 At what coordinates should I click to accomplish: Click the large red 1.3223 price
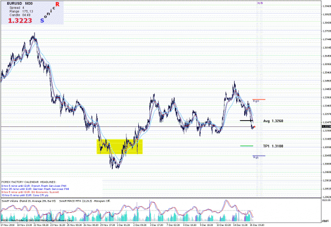tap(20, 21)
